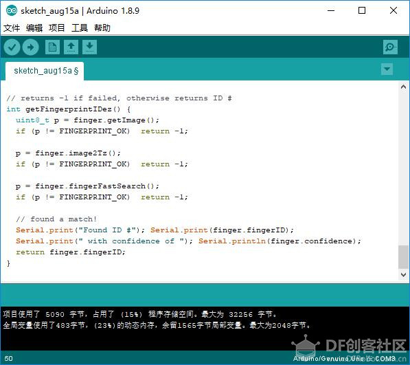The height and width of the screenshot is (365, 410).
Task: Click the Arduino logo in title bar
Action: [12, 11]
